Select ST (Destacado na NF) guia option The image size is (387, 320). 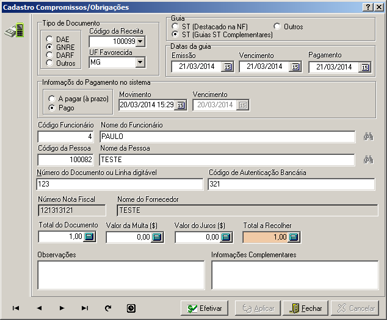pyautogui.click(x=176, y=27)
